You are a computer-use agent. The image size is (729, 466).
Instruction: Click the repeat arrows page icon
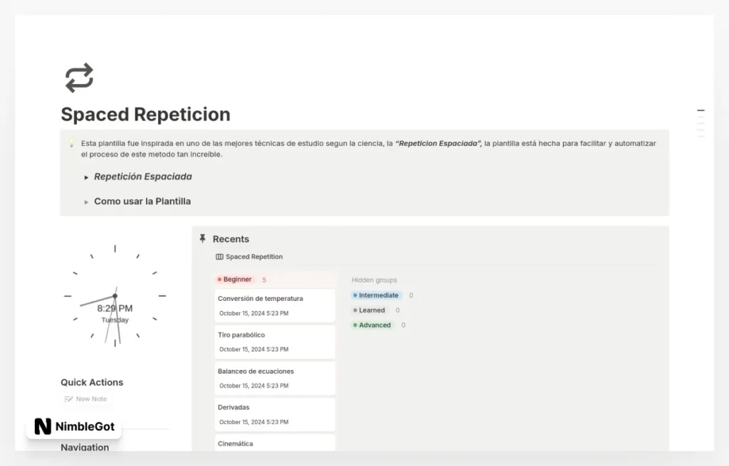[79, 78]
